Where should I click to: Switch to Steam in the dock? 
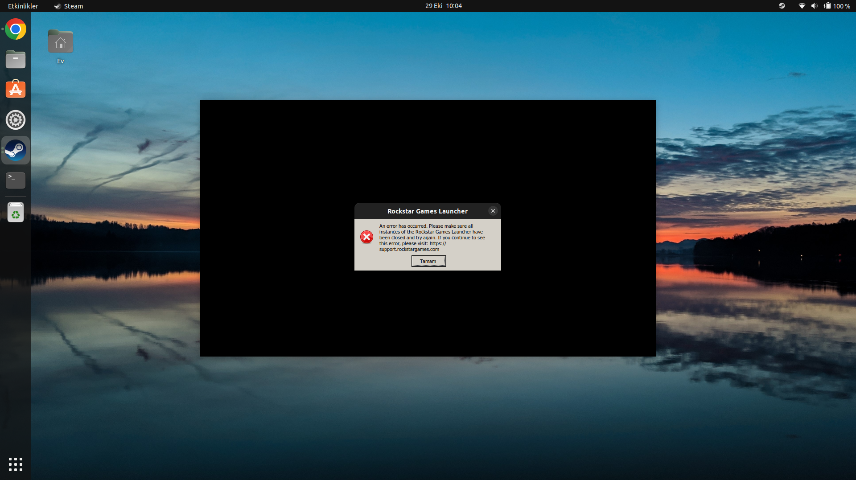pyautogui.click(x=16, y=150)
